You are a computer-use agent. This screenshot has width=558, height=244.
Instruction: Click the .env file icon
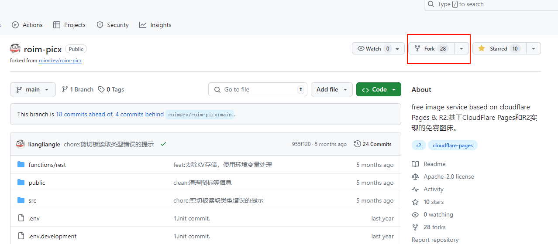point(21,218)
